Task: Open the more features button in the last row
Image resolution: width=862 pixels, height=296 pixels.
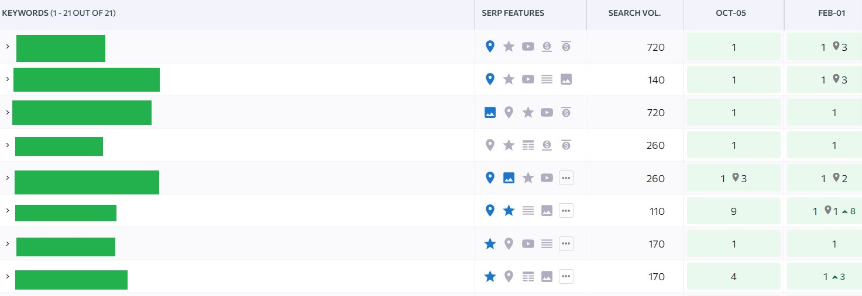Action: (x=566, y=276)
